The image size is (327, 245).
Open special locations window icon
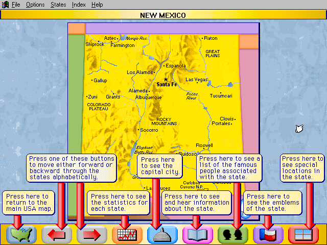[303, 235]
